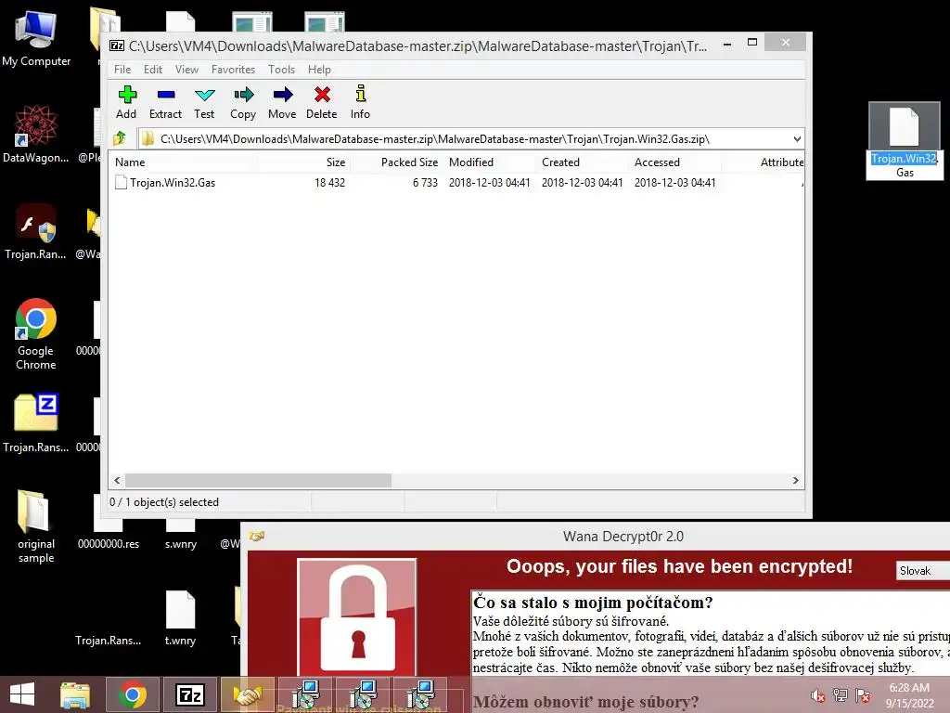Open the Windows Start button
The width and height of the screenshot is (950, 713).
pyautogui.click(x=22, y=694)
